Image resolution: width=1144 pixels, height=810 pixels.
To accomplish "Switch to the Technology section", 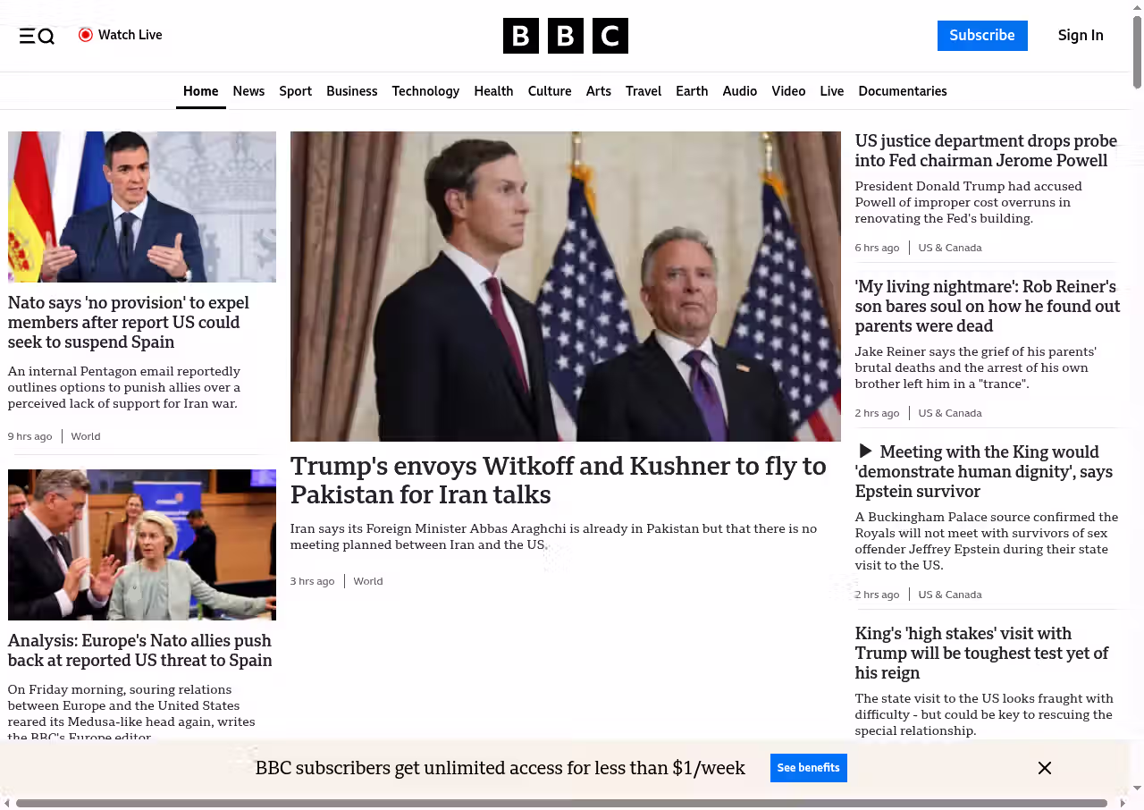I will (x=425, y=91).
